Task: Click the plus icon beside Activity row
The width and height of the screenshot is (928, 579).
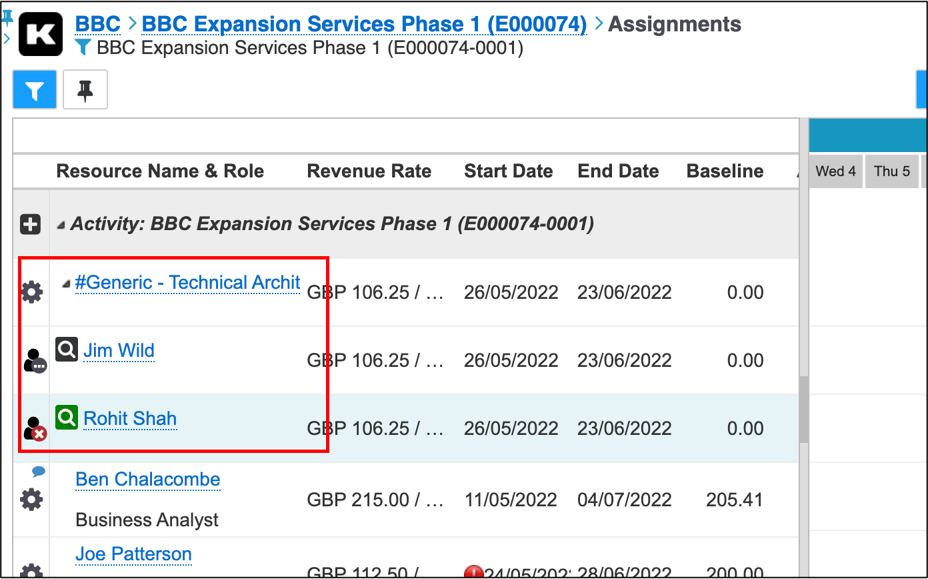Action: (31, 224)
